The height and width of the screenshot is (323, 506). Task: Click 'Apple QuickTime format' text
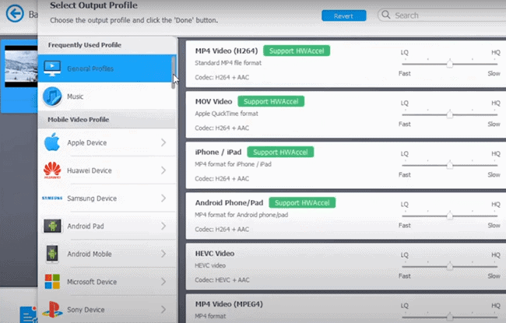(x=227, y=114)
